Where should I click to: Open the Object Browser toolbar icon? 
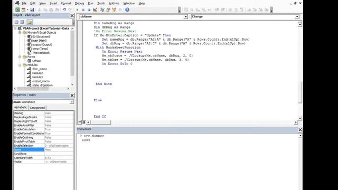point(114,9)
